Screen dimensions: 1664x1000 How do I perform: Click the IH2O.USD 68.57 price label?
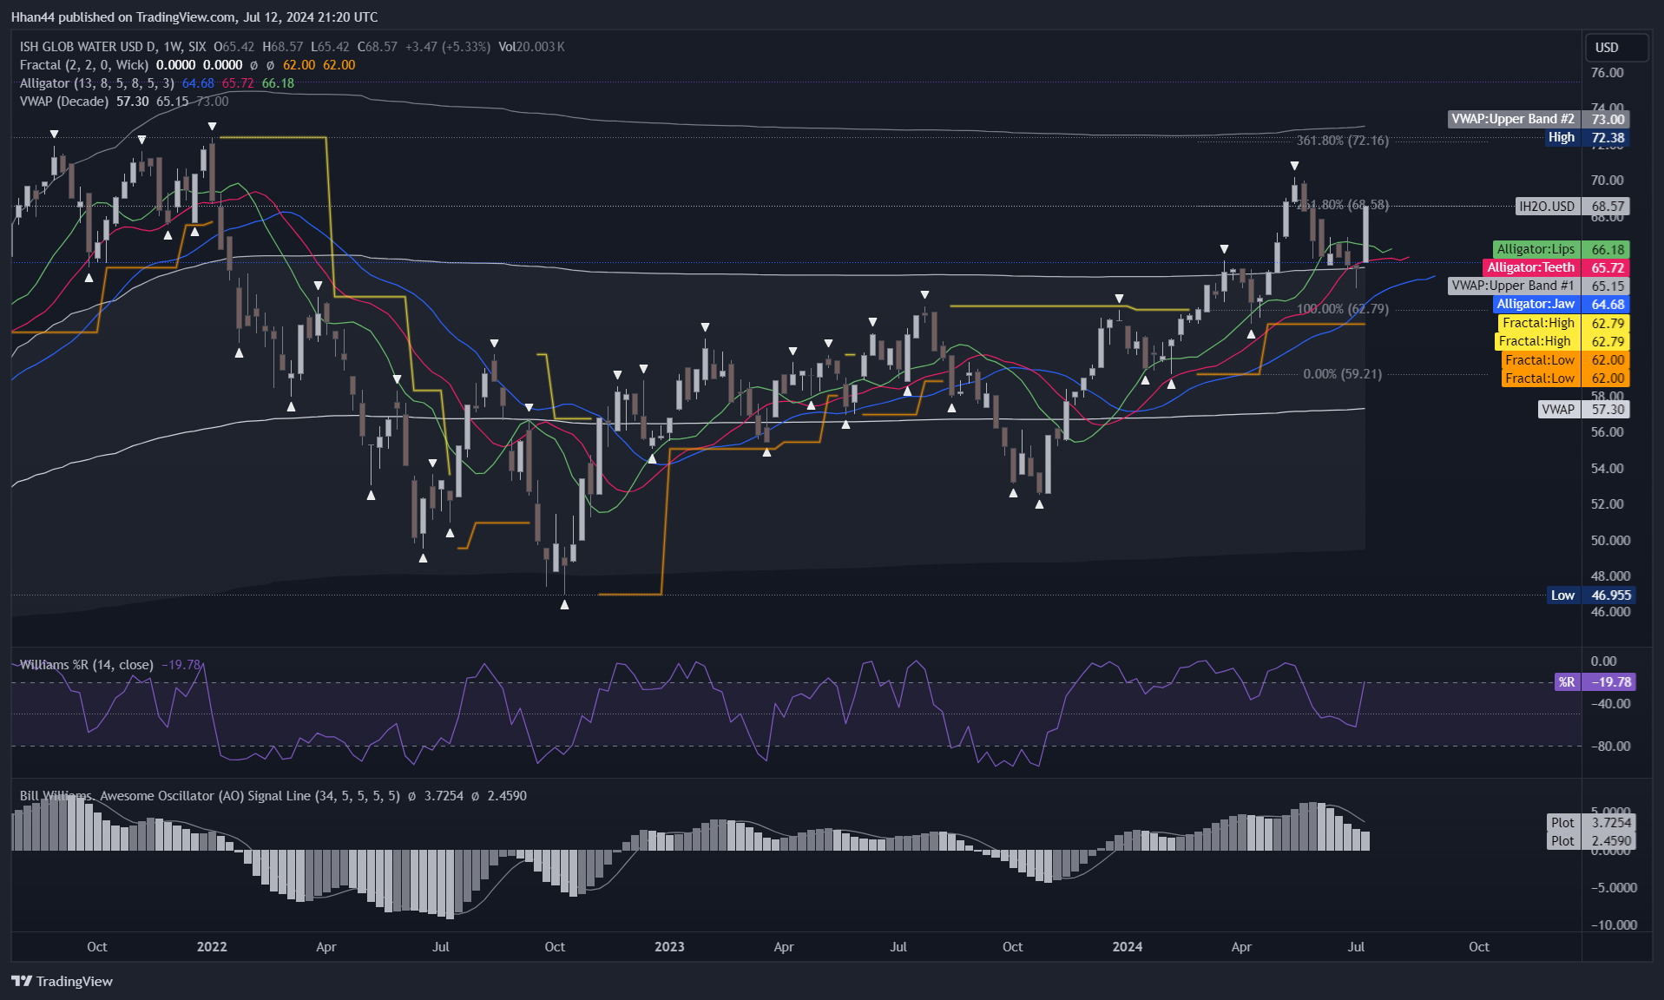[x=1572, y=207]
